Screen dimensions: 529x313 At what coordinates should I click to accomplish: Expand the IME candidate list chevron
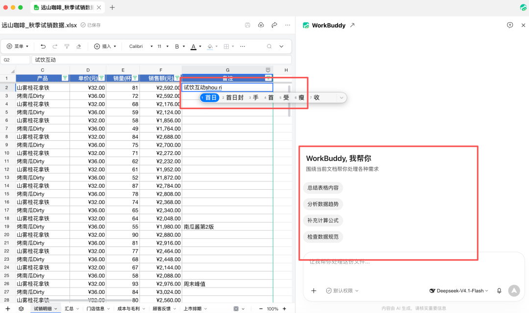pyautogui.click(x=341, y=98)
